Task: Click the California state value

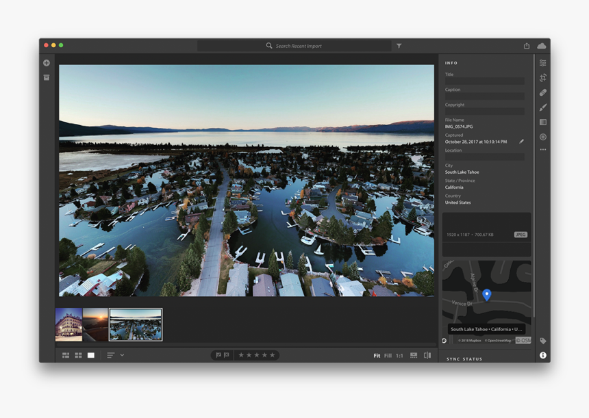Action: 454,187
